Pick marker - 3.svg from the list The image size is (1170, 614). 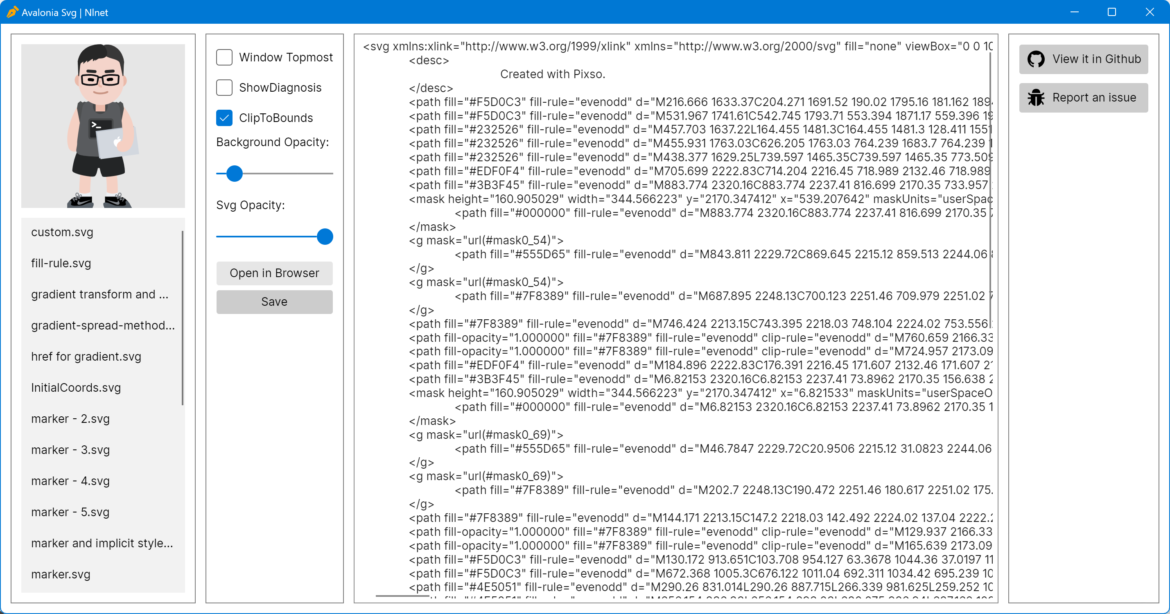tap(70, 449)
